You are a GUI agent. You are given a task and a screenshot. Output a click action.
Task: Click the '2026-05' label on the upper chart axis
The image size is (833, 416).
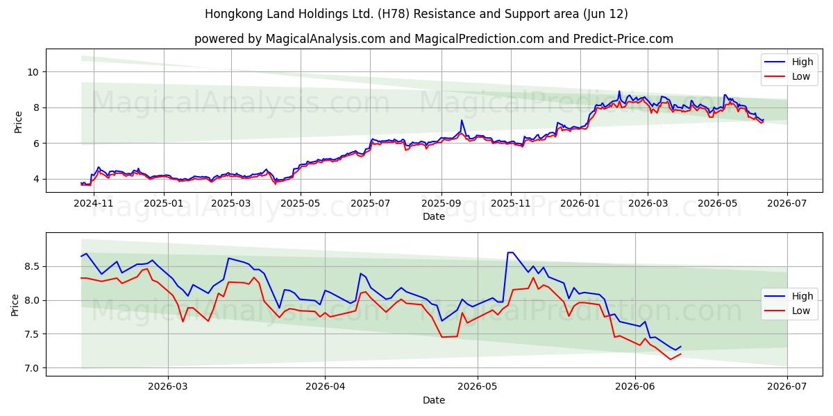coord(717,203)
